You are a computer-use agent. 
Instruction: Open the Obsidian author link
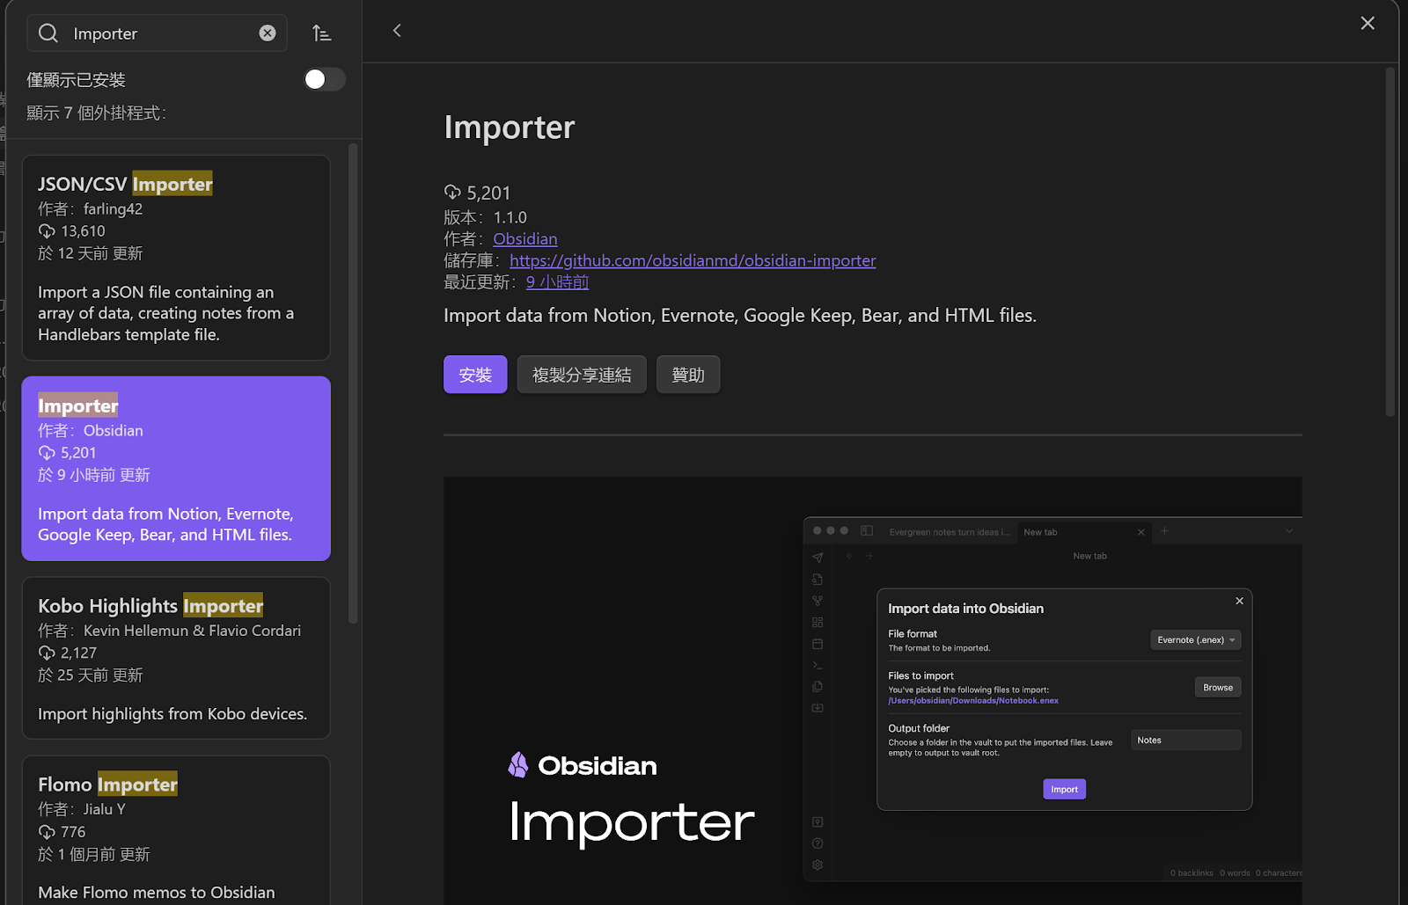(x=525, y=239)
